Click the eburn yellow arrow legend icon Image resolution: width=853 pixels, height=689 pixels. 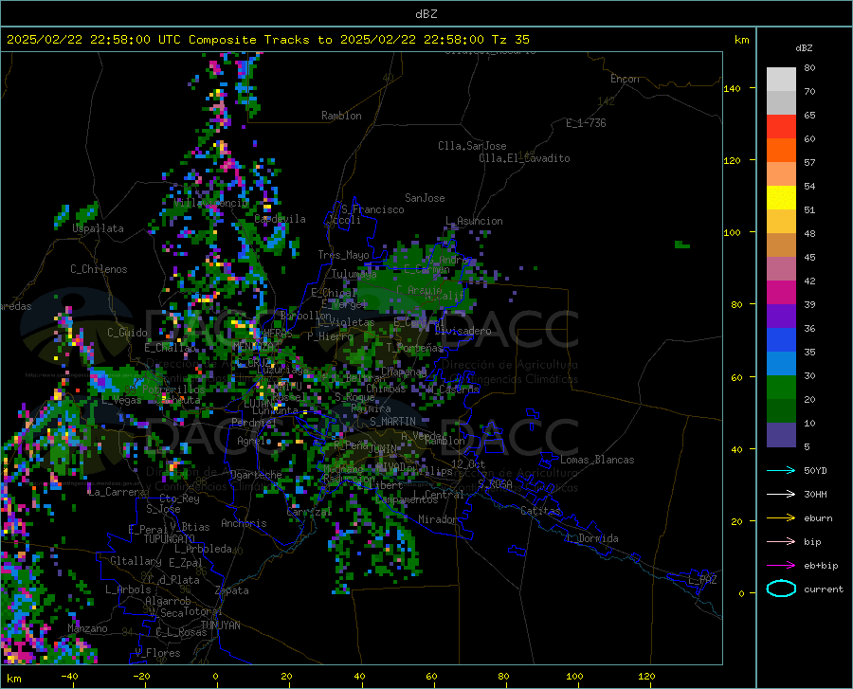click(x=781, y=517)
